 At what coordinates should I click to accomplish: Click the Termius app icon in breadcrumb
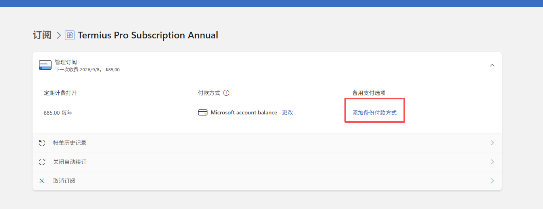(x=70, y=35)
